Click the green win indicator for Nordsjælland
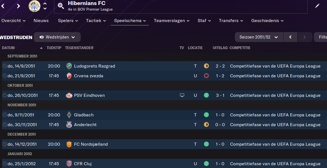Viewport: 327px width, 168px height. pos(206,144)
